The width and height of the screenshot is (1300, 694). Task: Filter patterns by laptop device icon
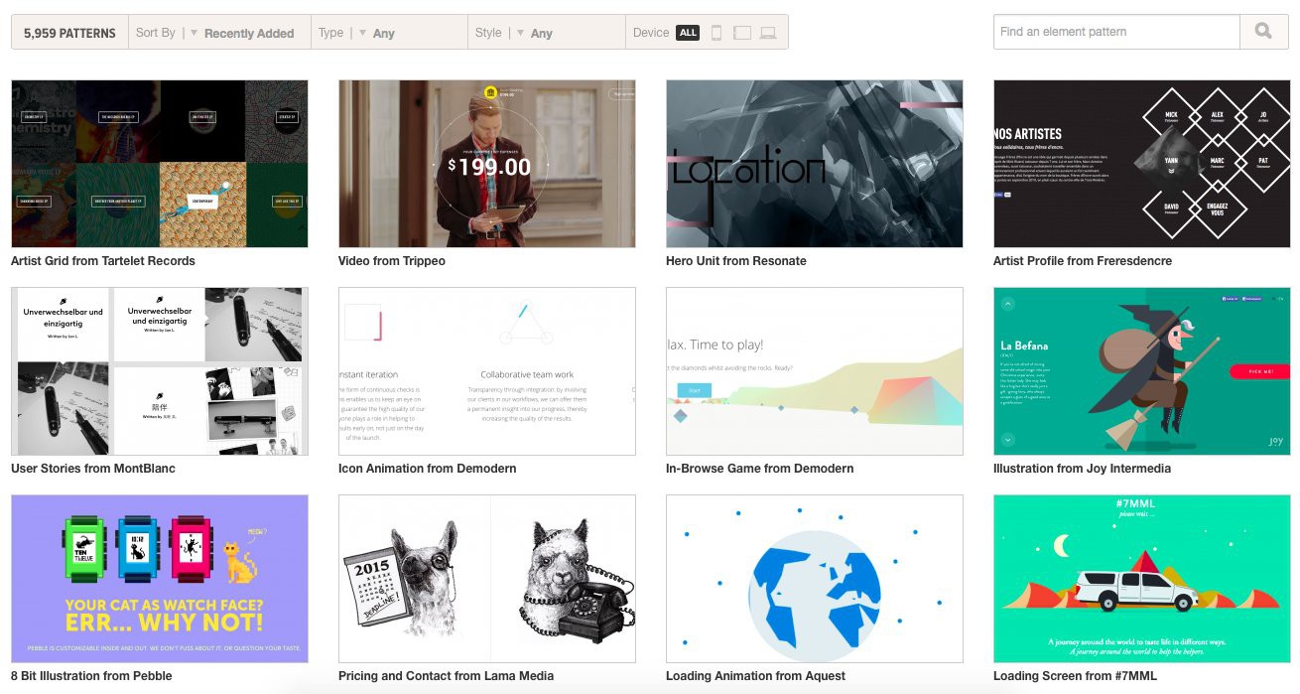[768, 33]
